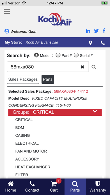The image size is (110, 195).
Task: Tap the store phone icon
Action: [103, 43]
